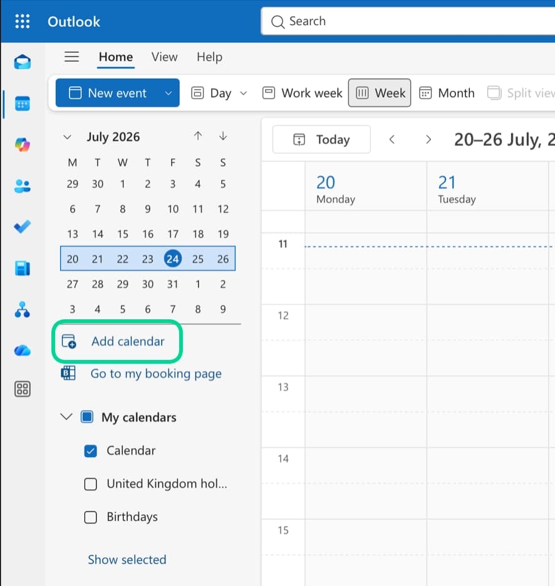Enable the Birthdays calendar

pos(90,517)
